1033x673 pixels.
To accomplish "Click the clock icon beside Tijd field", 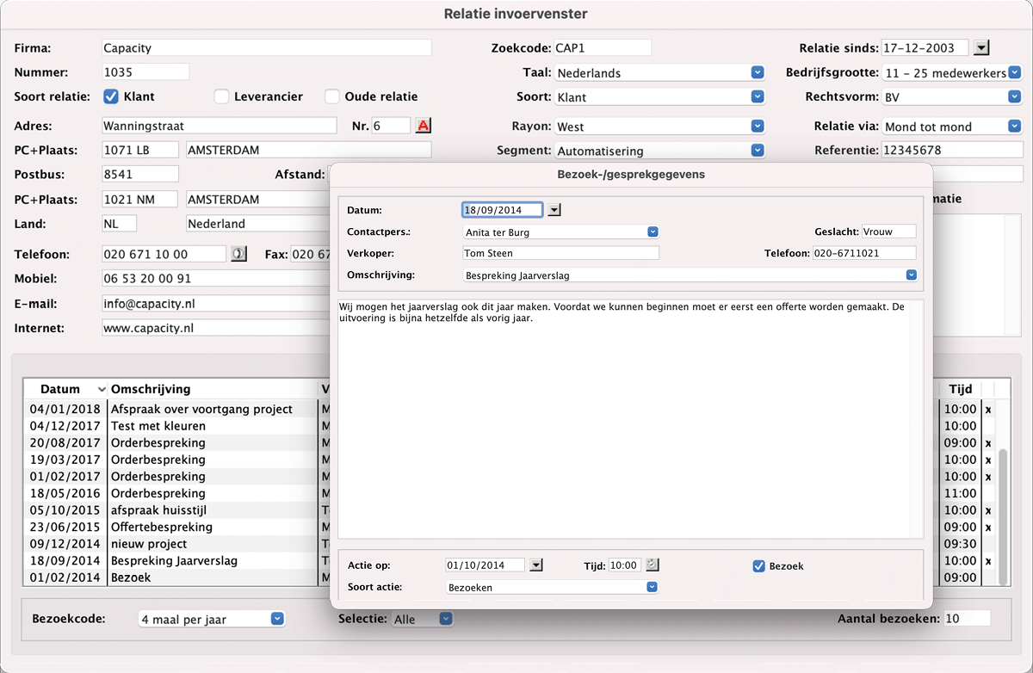I will tap(652, 565).
